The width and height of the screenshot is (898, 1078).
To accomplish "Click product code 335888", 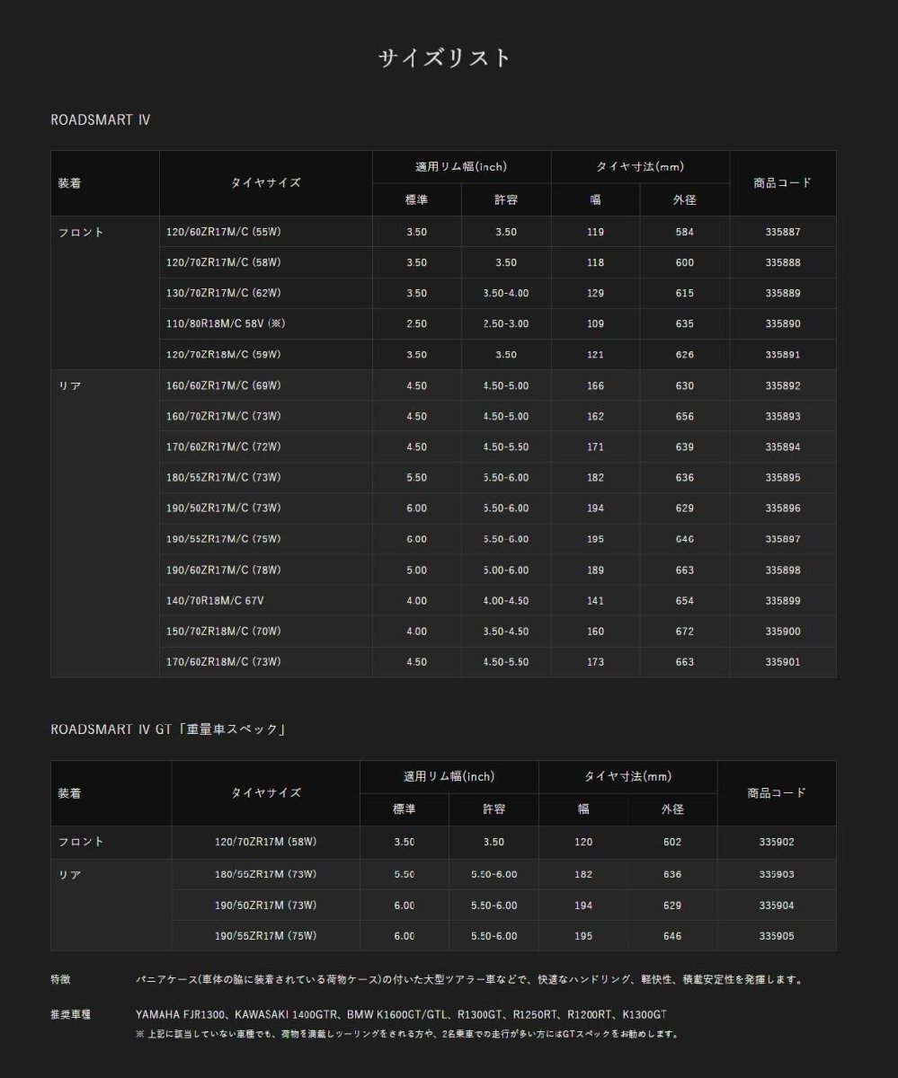I will click(783, 262).
